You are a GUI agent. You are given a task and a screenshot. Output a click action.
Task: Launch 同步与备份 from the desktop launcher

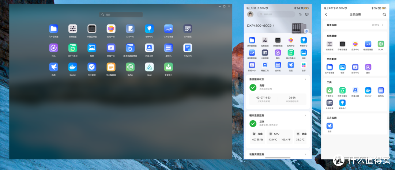[72, 48]
